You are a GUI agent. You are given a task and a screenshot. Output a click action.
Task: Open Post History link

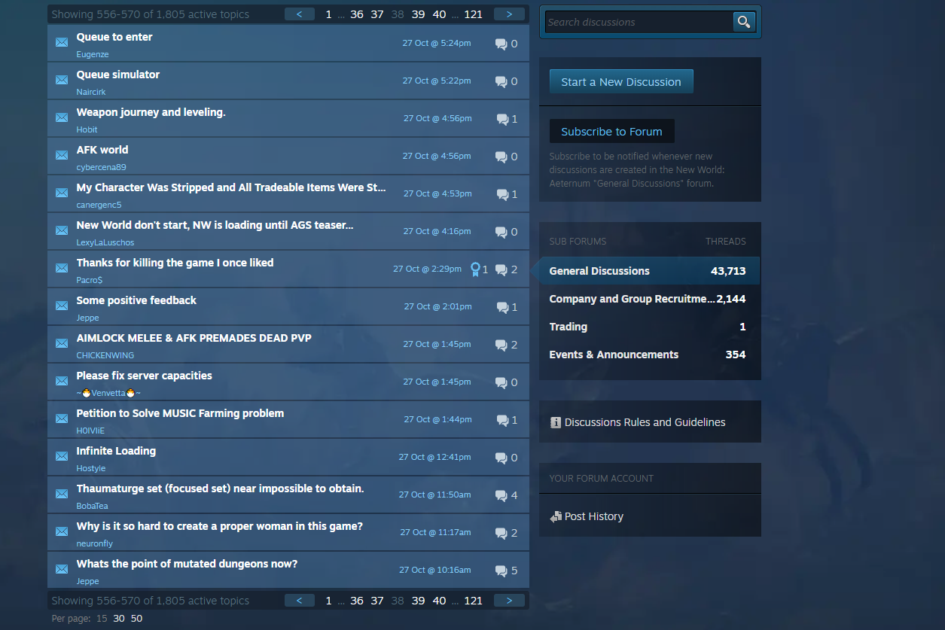(594, 516)
